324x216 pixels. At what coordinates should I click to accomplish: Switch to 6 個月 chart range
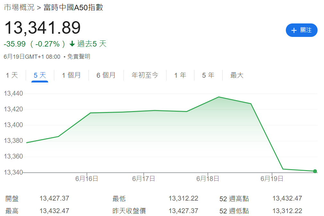click(x=106, y=75)
